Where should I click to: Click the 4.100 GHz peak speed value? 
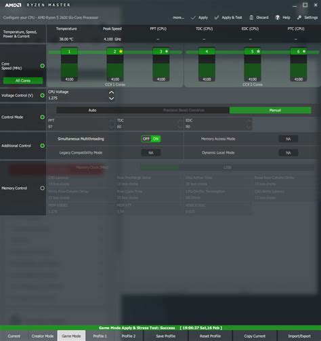112,39
